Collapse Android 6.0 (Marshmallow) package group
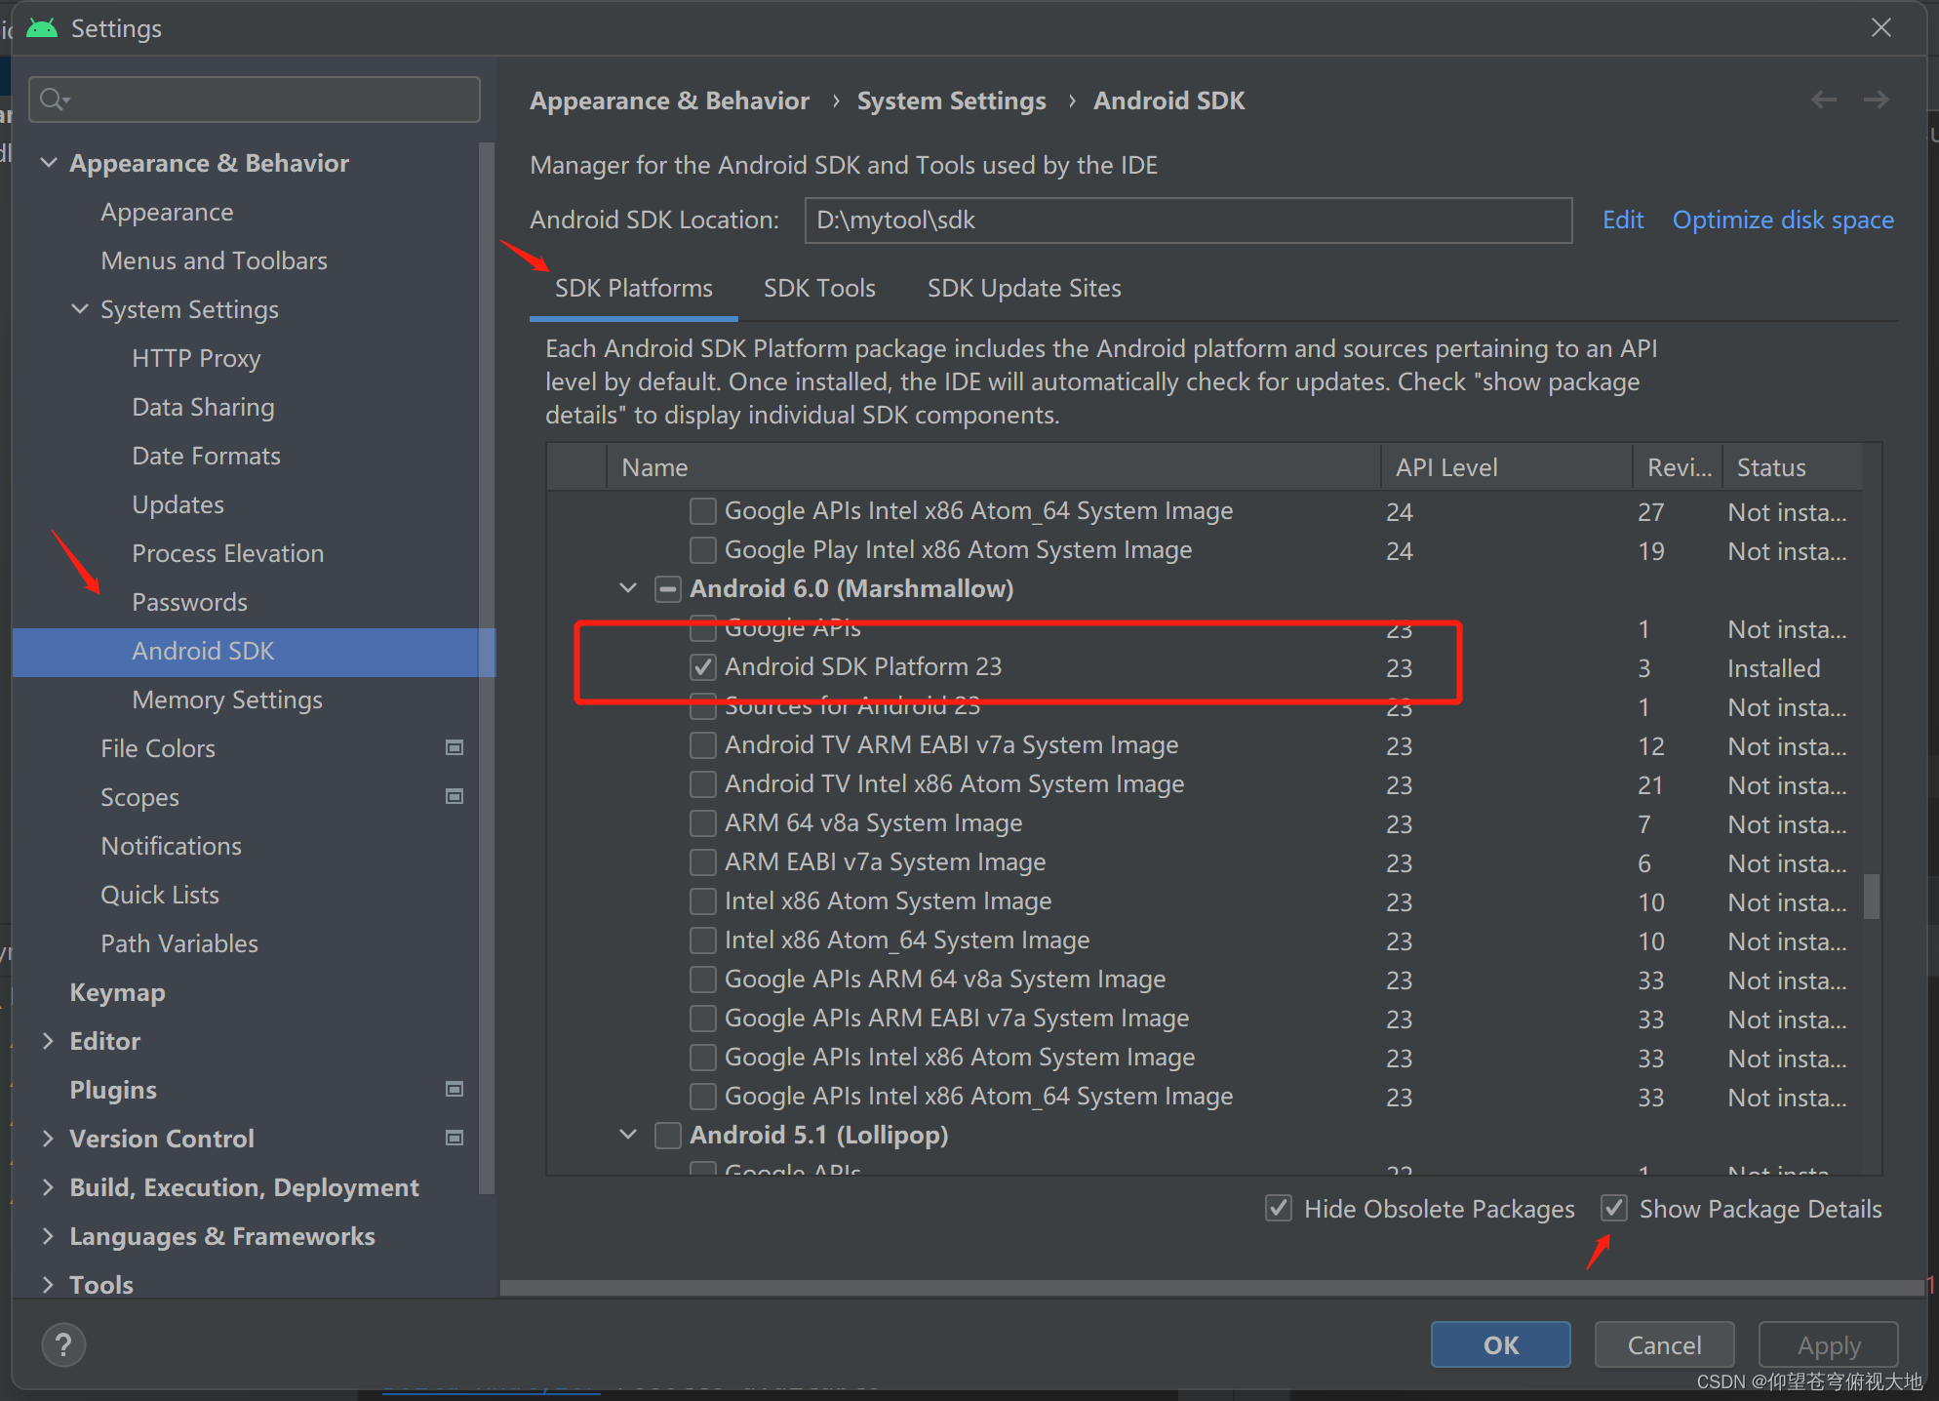This screenshot has width=1939, height=1401. [x=628, y=588]
